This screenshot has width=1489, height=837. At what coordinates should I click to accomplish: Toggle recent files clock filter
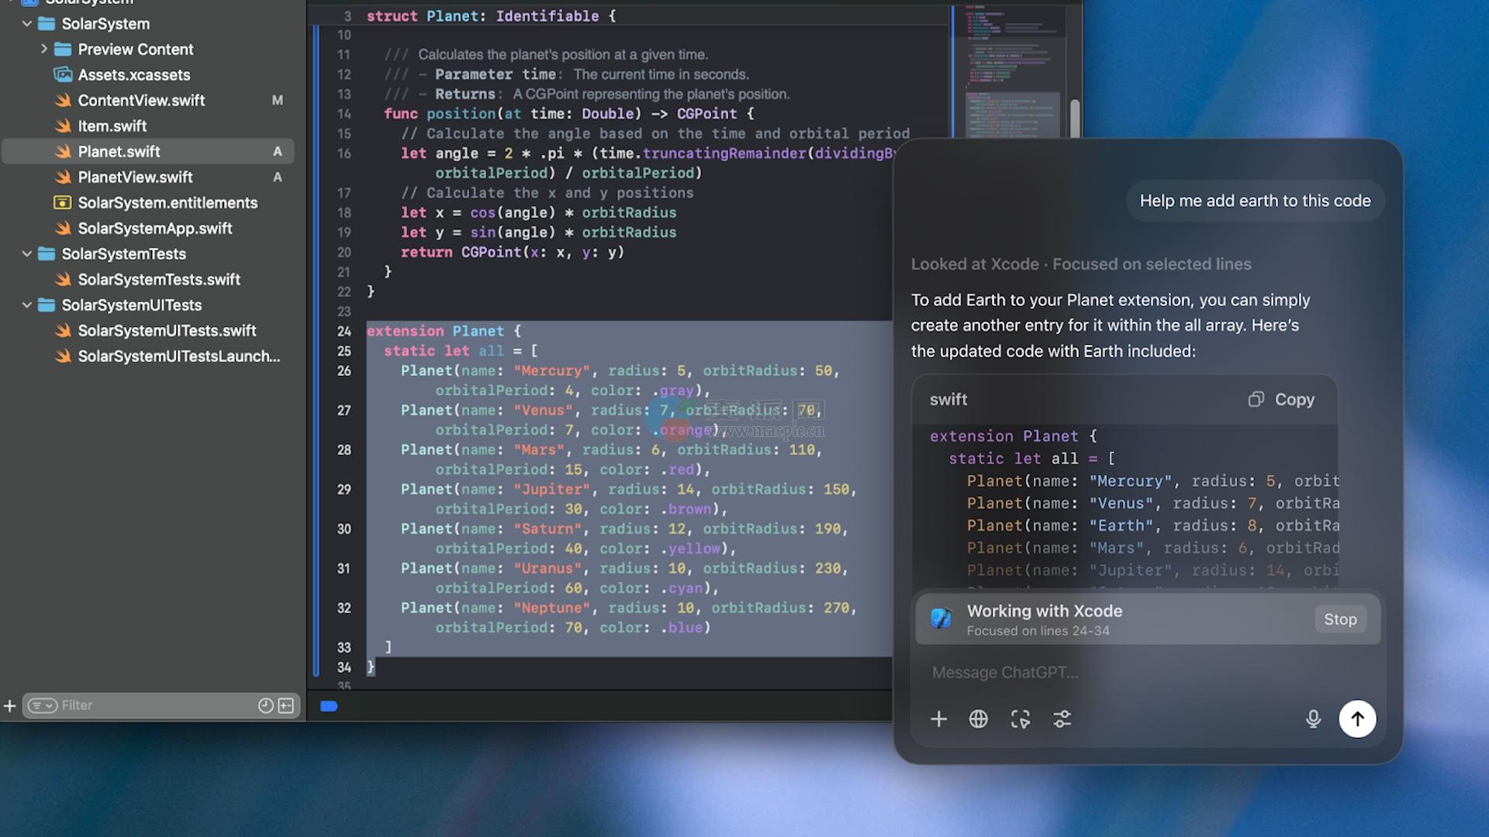(x=265, y=705)
